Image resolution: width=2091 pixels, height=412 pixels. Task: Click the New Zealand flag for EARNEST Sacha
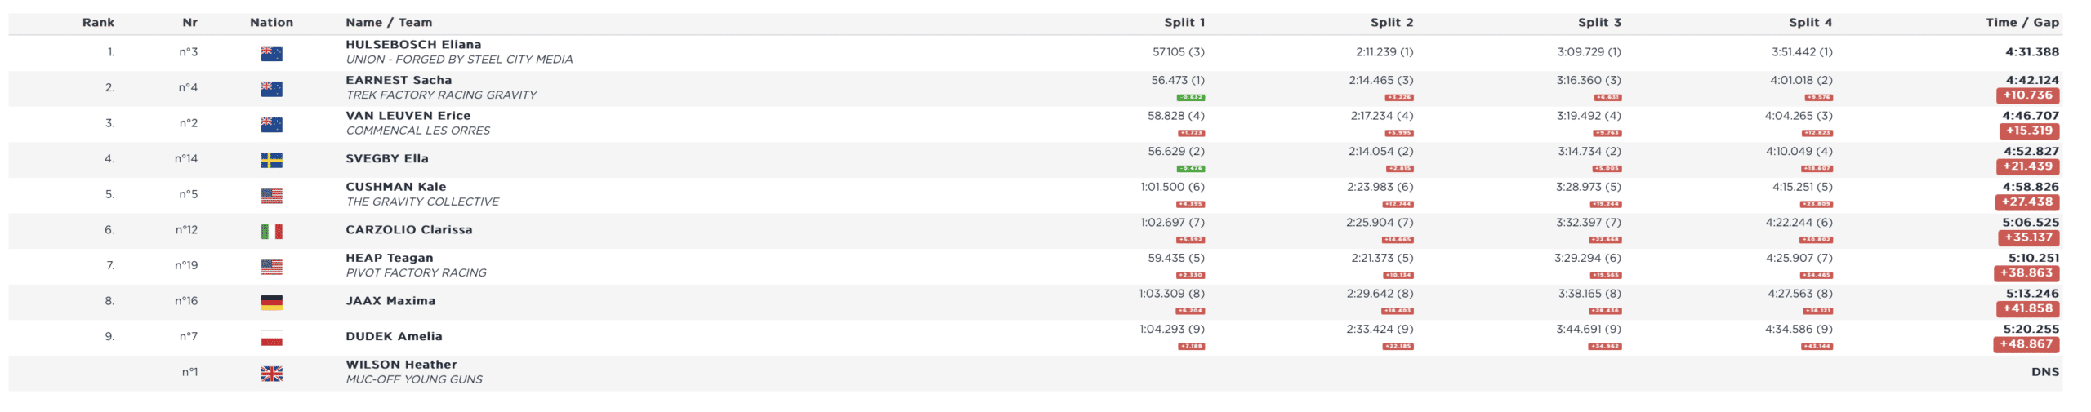pyautogui.click(x=271, y=89)
